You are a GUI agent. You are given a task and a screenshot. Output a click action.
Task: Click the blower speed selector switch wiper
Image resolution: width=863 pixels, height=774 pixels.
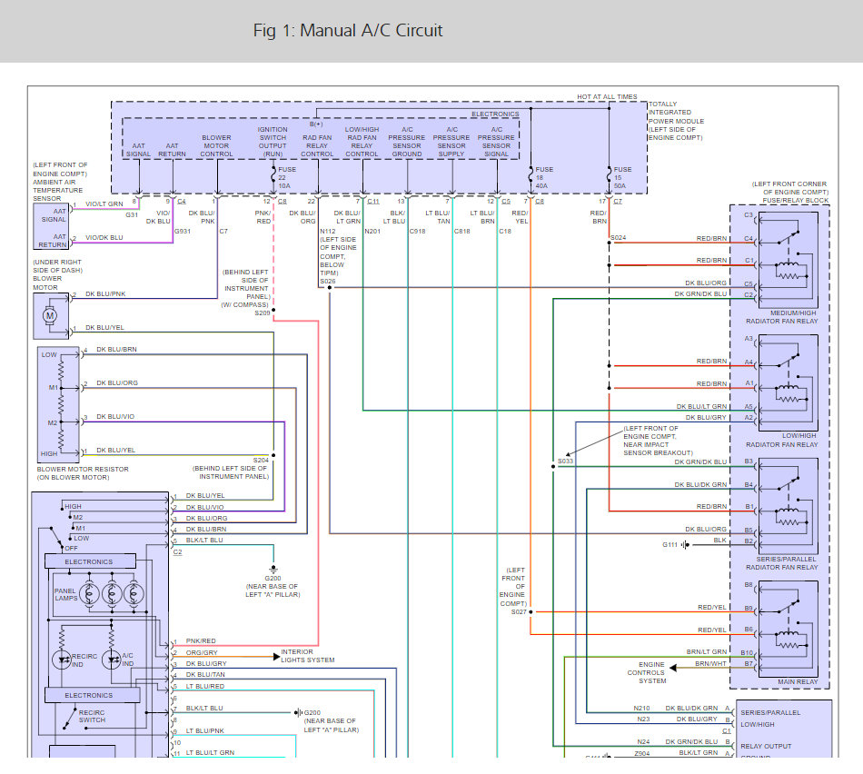coord(56,539)
